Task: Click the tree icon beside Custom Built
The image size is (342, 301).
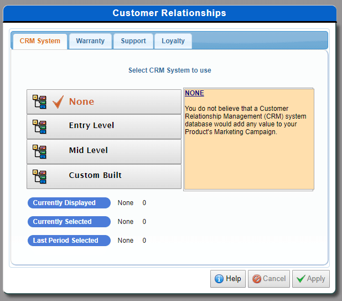Action: tap(39, 176)
